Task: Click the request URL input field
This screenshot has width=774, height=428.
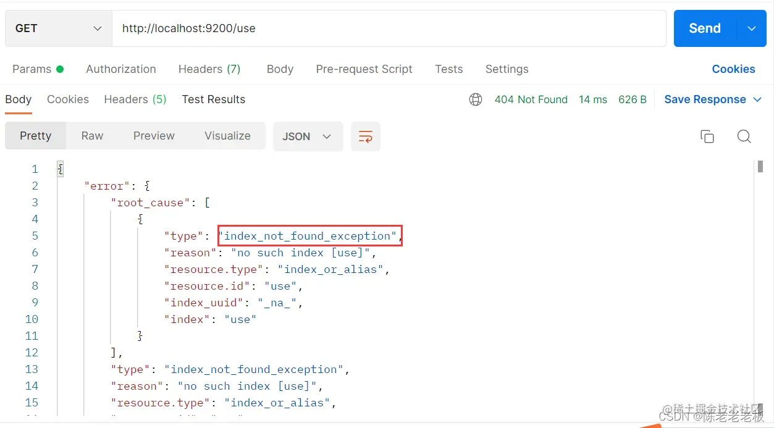Action: pos(389,28)
